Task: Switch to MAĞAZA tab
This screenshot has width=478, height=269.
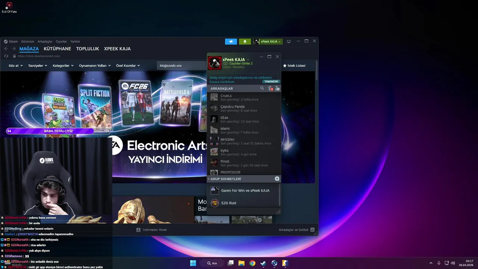Action: tap(29, 49)
